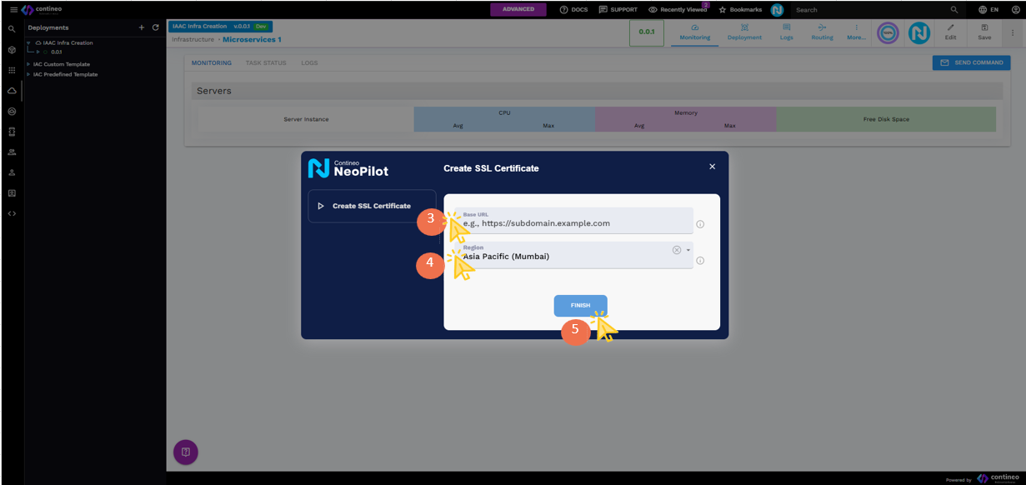Click the purple help button at bottom-left
This screenshot has width=1026, height=485.
tap(185, 452)
